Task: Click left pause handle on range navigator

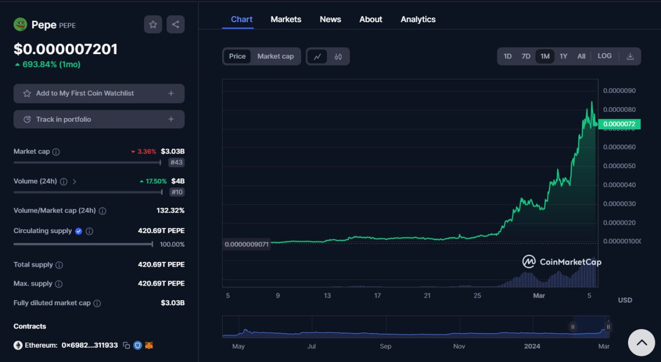Action: (573, 327)
